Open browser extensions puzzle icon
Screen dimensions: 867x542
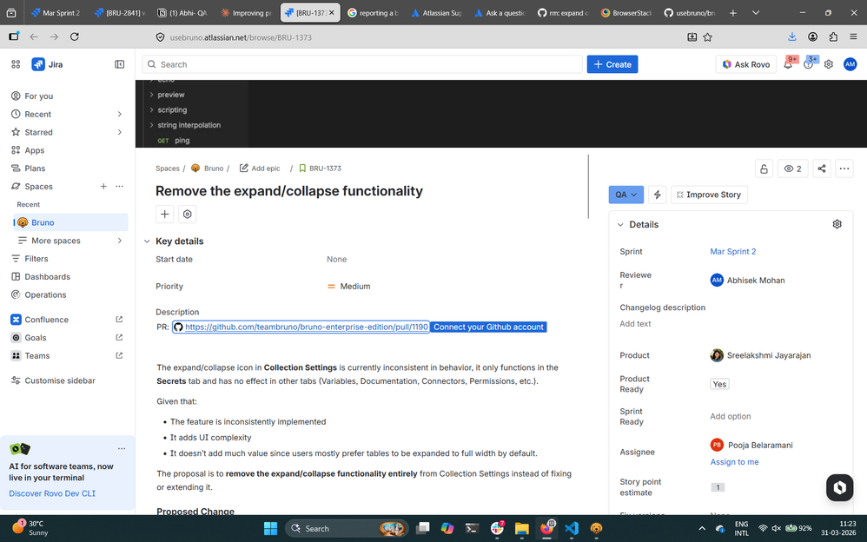pyautogui.click(x=833, y=37)
